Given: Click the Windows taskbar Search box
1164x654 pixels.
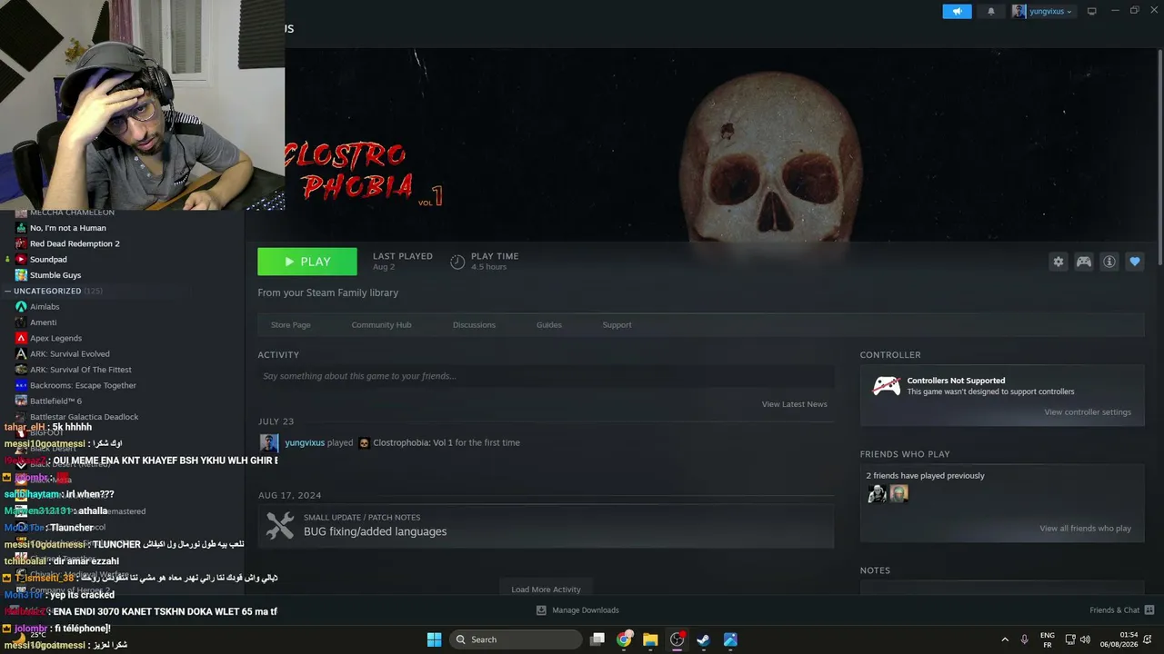Looking at the screenshot, I should click(x=516, y=639).
